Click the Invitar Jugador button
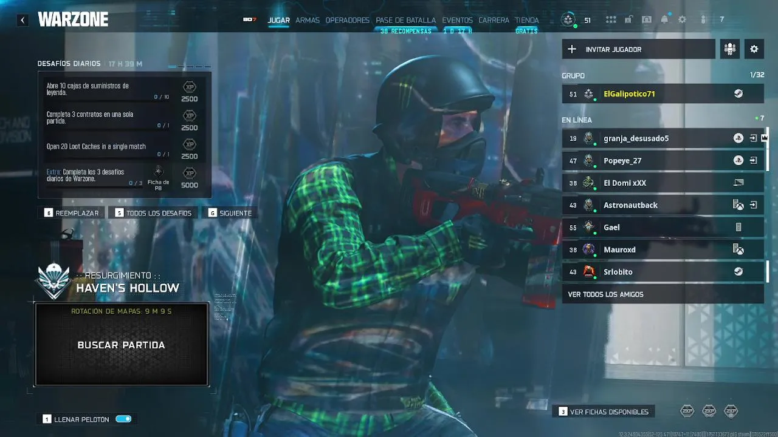The height and width of the screenshot is (437, 778). [638, 49]
